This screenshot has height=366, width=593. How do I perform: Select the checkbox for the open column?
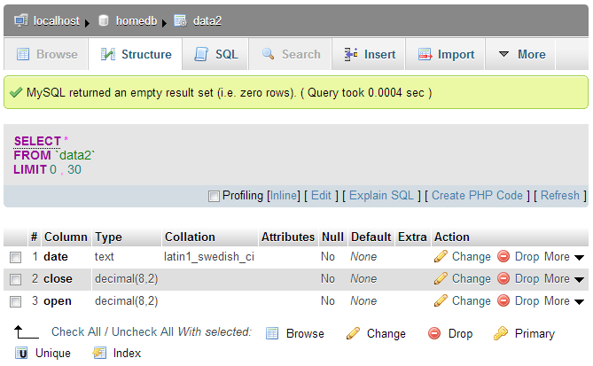[x=15, y=301]
